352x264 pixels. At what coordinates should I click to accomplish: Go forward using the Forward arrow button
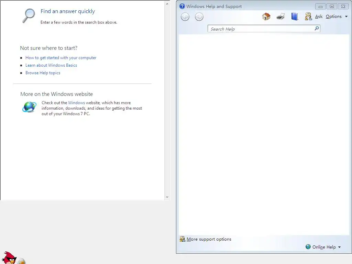[199, 17]
